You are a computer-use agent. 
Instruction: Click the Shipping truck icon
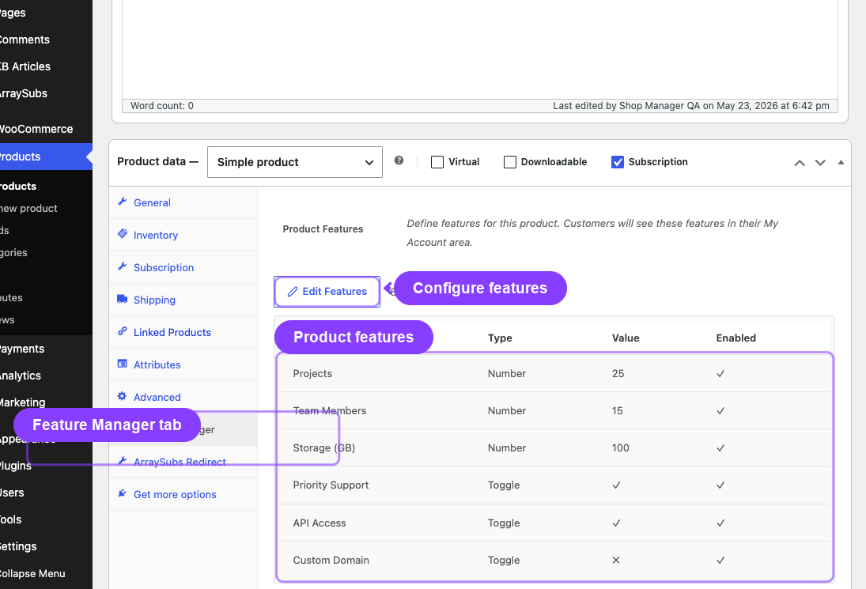click(x=122, y=299)
